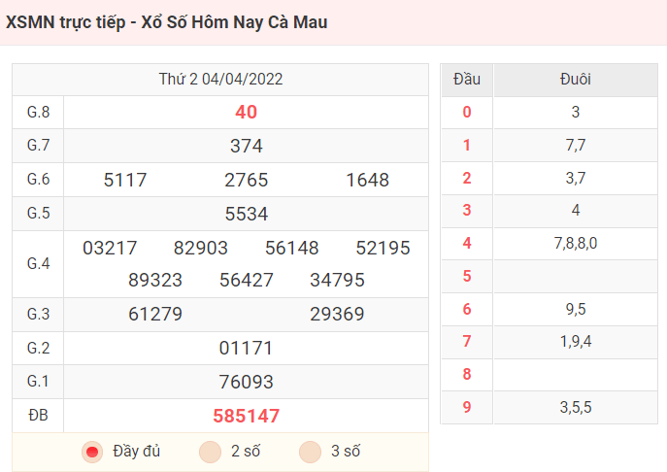Click G.4 number 82903

[201, 248]
